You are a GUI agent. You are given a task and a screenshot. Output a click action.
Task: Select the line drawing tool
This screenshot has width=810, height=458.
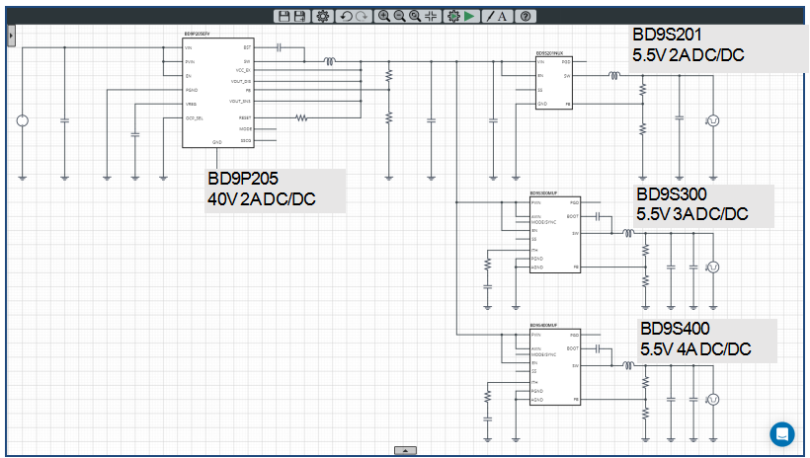(x=490, y=16)
